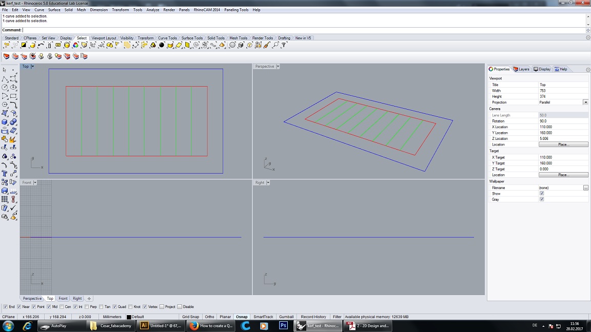Switch to the Layers panel tab
Viewport: 591px width, 332px height.
point(522,69)
